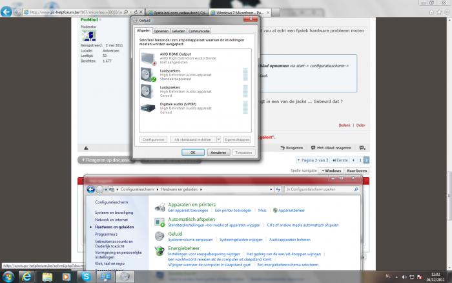Click the Eigenschappen button
Viewport: 452px width, 283px height.
coord(237,140)
